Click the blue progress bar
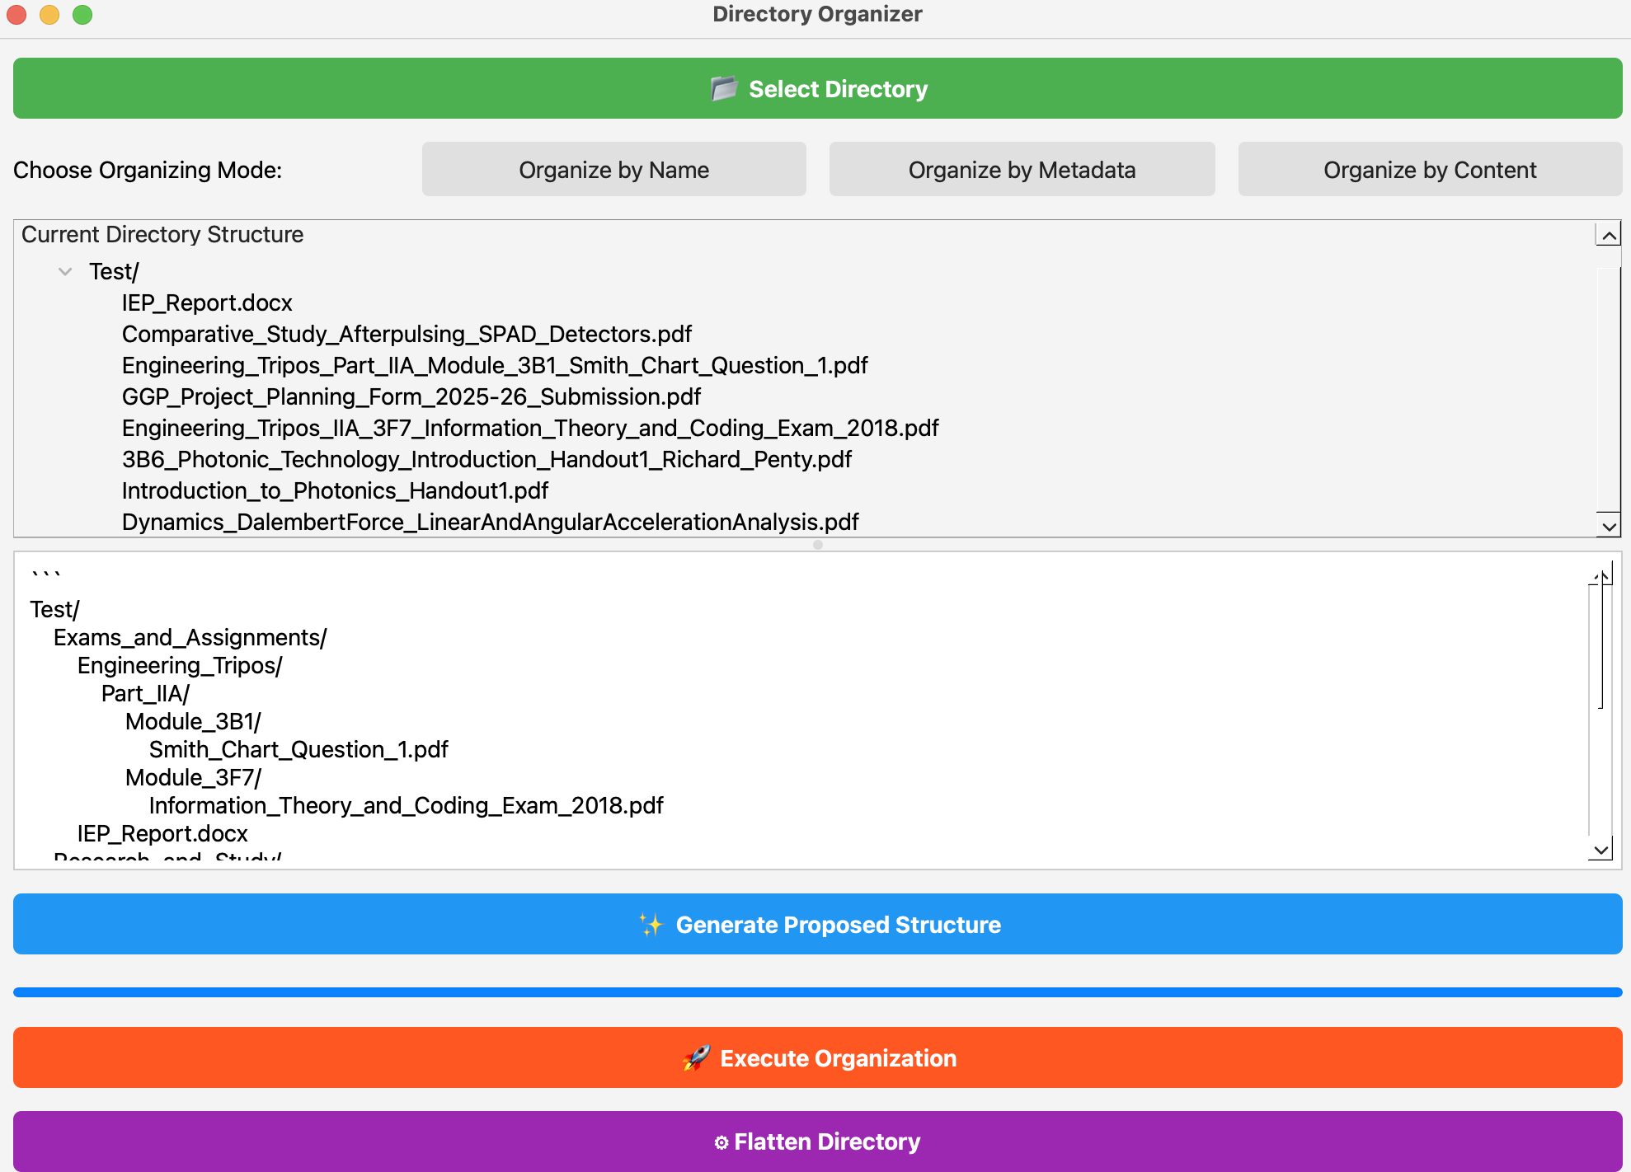 point(816,992)
